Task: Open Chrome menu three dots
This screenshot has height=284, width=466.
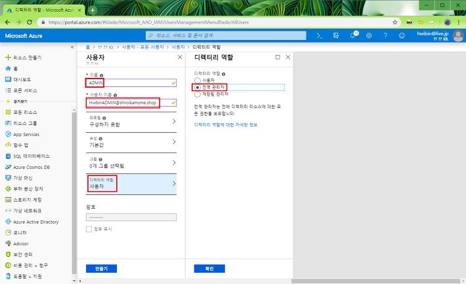Action: click(x=459, y=22)
